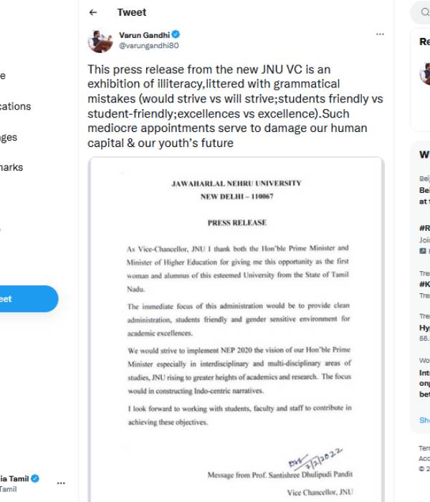Image resolution: width=430 pixels, height=502 pixels.
Task: Click Show more under the trends list
Action: pos(424,420)
